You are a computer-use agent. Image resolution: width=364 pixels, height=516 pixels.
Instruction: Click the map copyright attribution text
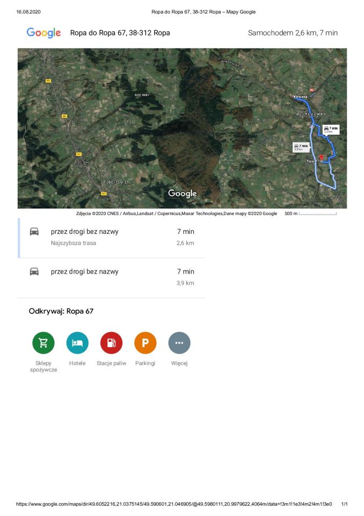(x=177, y=213)
